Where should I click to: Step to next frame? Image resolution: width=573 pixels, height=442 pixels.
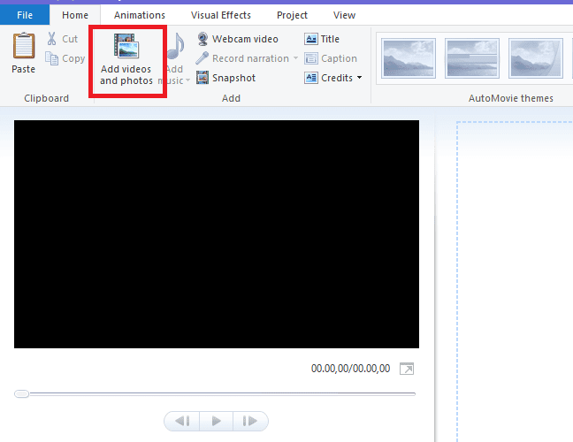(x=250, y=421)
